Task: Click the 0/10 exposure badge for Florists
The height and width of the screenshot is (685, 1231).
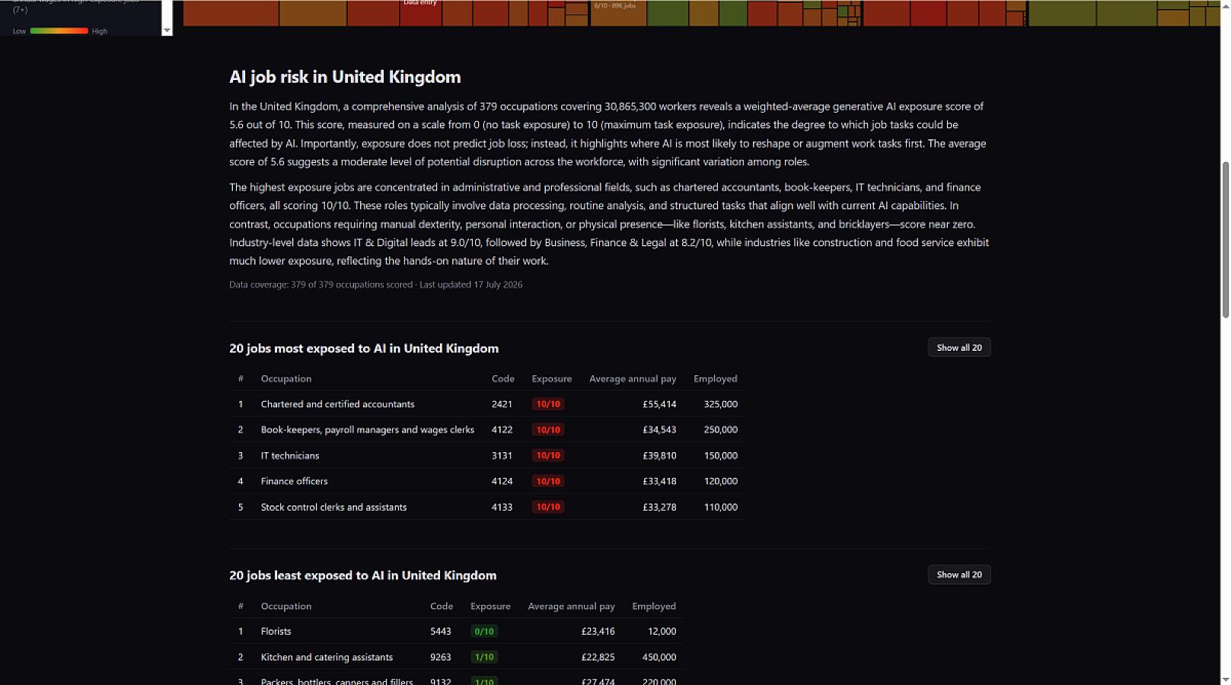Action: coord(484,631)
